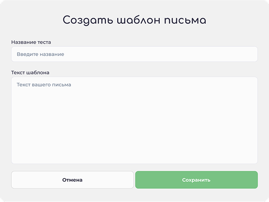This screenshot has width=269, height=202.
Task: Click the 'Текст шаблона' field label
Action: click(30, 72)
